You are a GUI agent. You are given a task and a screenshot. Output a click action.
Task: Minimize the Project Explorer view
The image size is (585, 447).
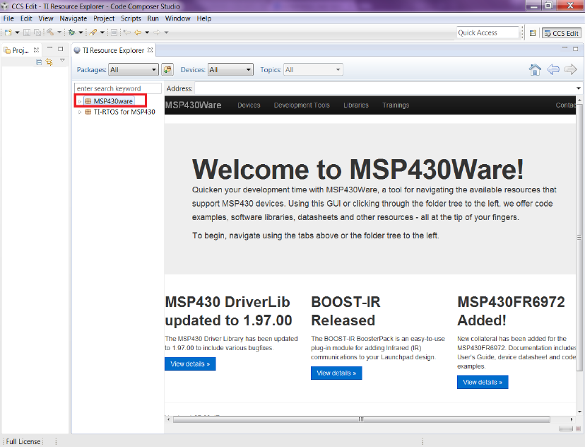[49, 49]
